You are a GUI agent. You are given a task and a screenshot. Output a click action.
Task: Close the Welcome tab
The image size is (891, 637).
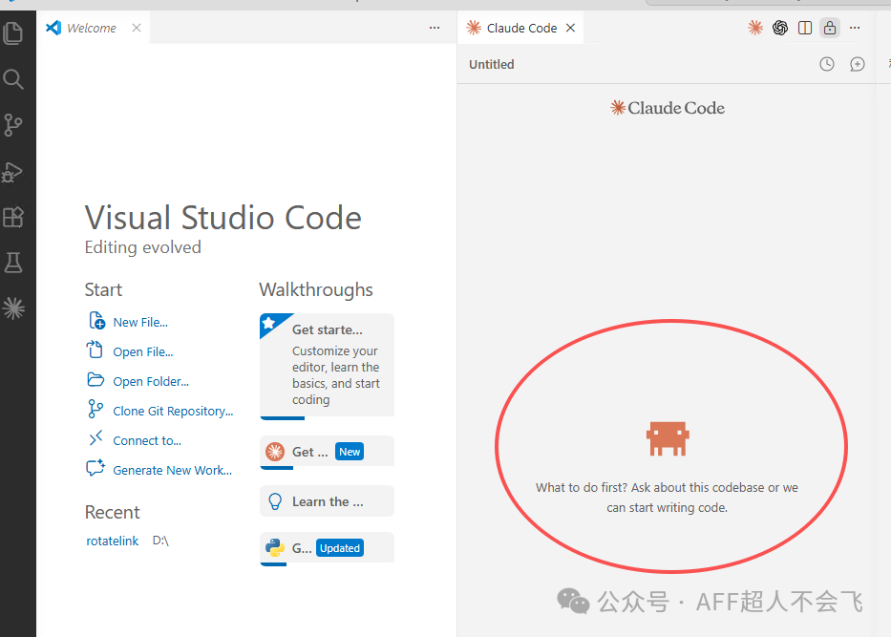pos(137,28)
